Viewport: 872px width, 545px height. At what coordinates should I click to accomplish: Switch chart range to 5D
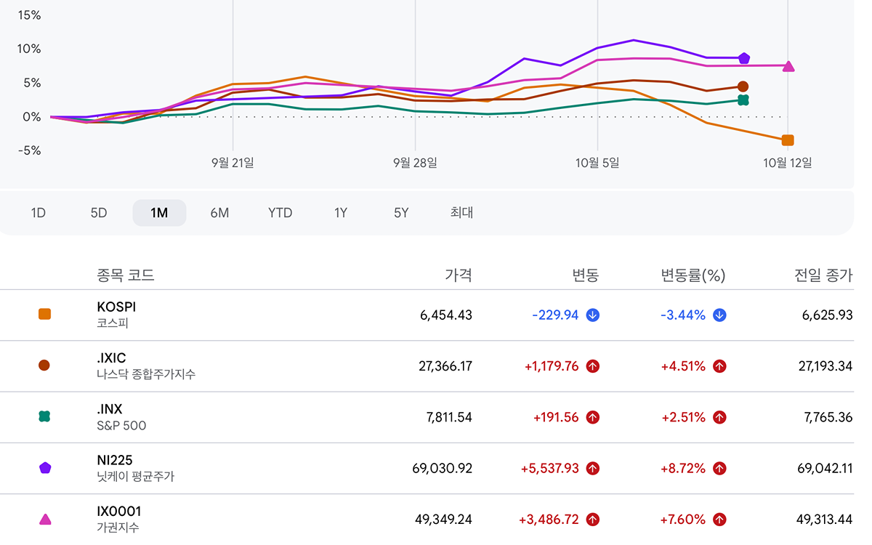[99, 213]
